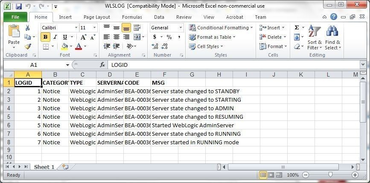Toggle Italic formatting
This screenshot has height=183, width=370.
55,37
